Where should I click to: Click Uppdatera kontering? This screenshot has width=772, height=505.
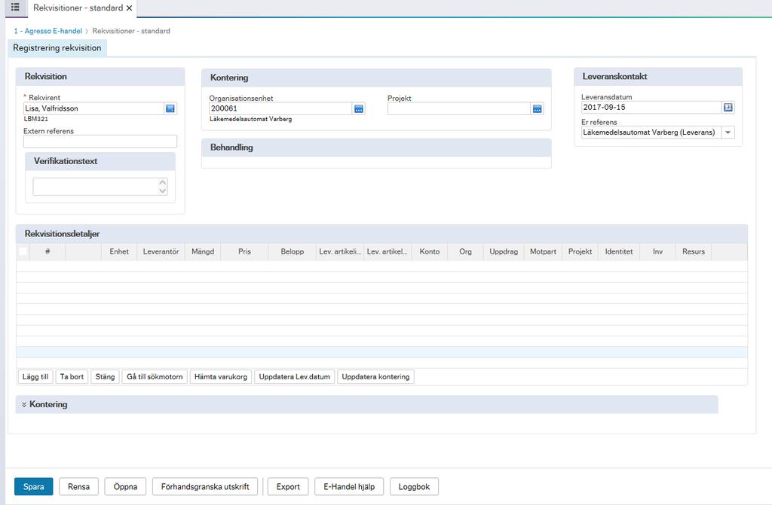click(x=375, y=376)
